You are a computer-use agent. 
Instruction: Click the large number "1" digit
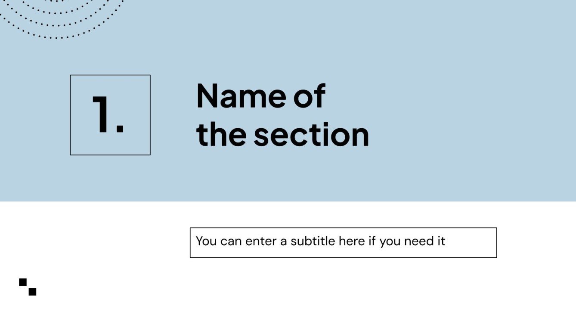pyautogui.click(x=101, y=114)
